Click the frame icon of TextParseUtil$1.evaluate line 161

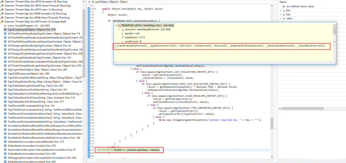pos(5,106)
